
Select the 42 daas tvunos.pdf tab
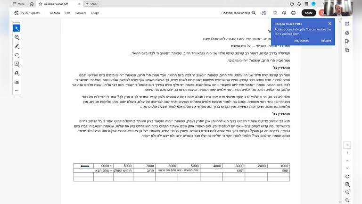click(59, 4)
